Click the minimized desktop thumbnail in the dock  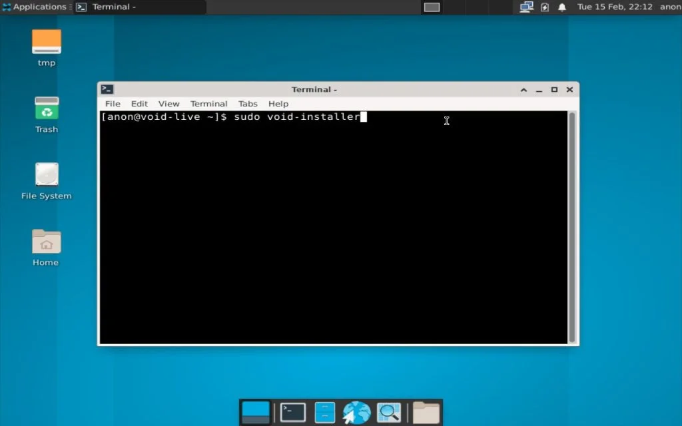click(256, 412)
